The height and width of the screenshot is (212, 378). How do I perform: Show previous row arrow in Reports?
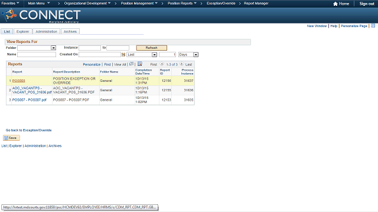(162, 64)
